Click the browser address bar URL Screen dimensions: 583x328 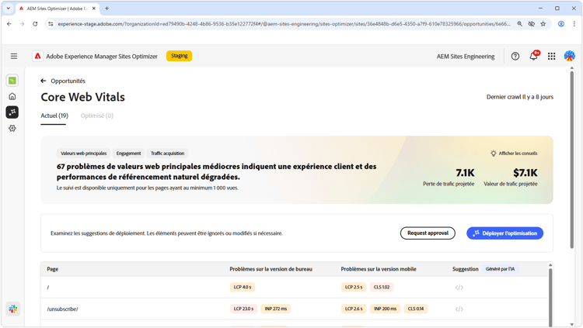point(283,24)
